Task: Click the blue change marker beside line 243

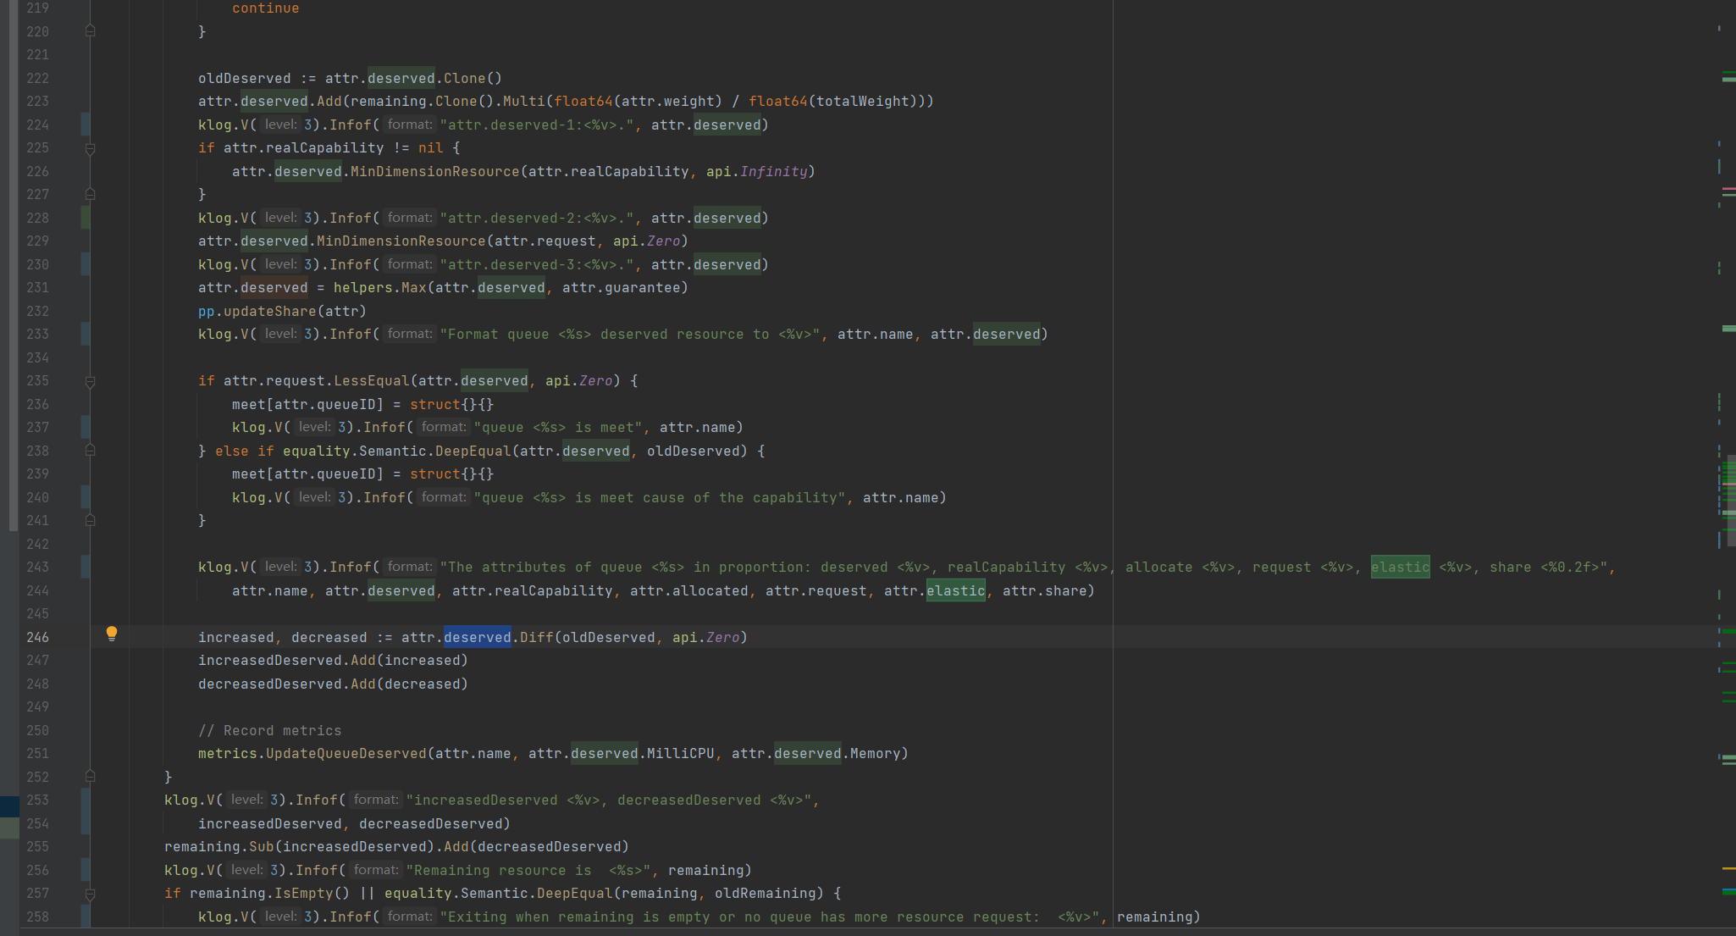Action: point(86,567)
